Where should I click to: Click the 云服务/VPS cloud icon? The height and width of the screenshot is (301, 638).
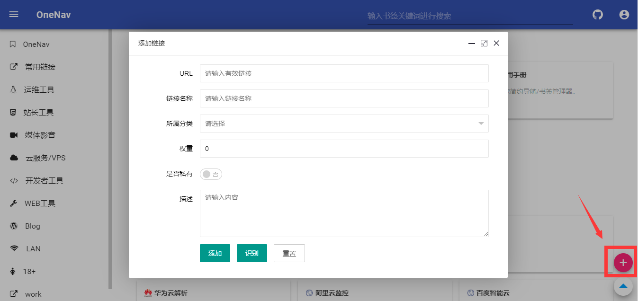pyautogui.click(x=13, y=158)
